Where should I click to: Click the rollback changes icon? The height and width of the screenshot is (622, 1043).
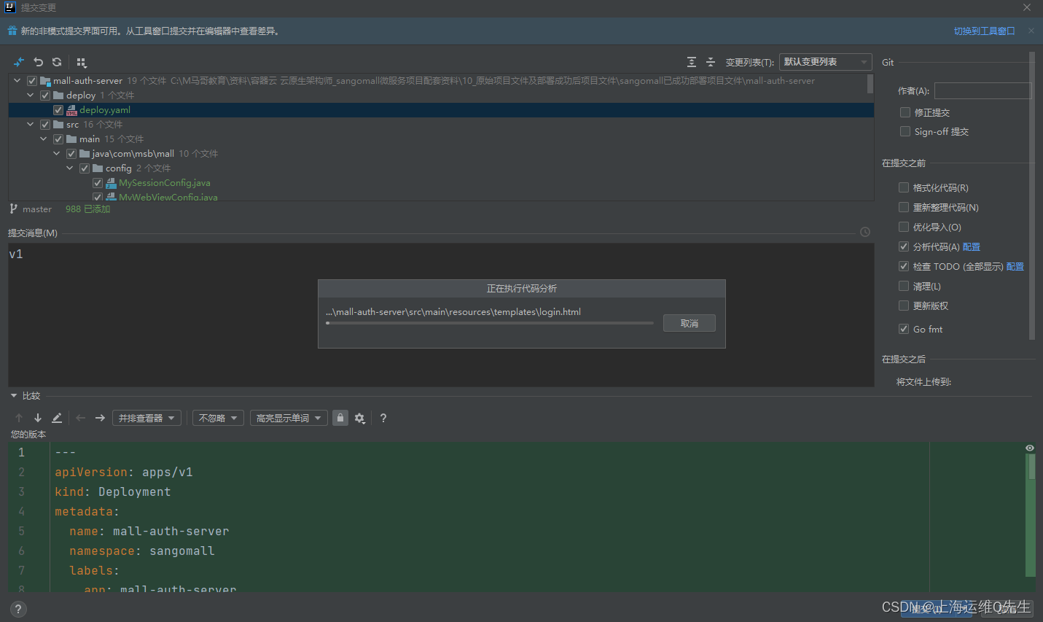(39, 62)
